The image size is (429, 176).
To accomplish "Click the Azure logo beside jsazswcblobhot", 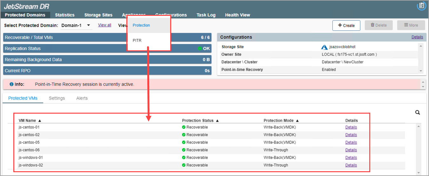I will 324,47.
